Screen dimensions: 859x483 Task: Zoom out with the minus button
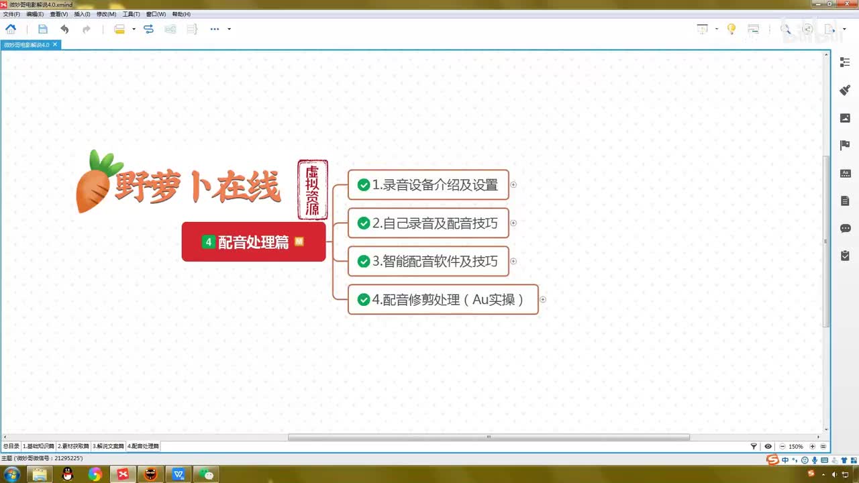(x=782, y=446)
